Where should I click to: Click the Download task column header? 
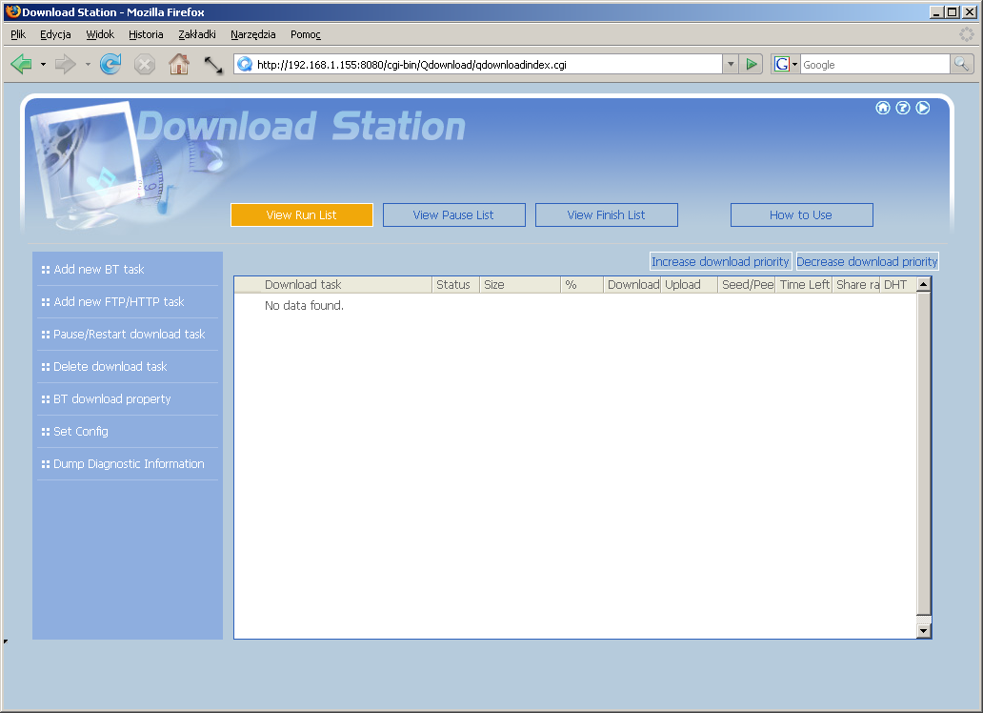coord(346,284)
